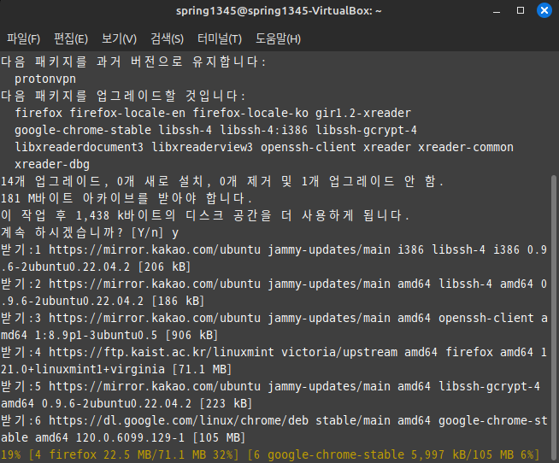
Task: Click the openssh-client entry in upgrade list
Action: tap(309, 147)
